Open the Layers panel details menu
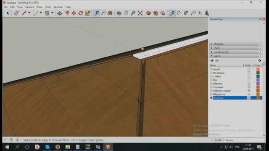Image resolution: width=269 pixels, height=151 pixels. coord(259,60)
